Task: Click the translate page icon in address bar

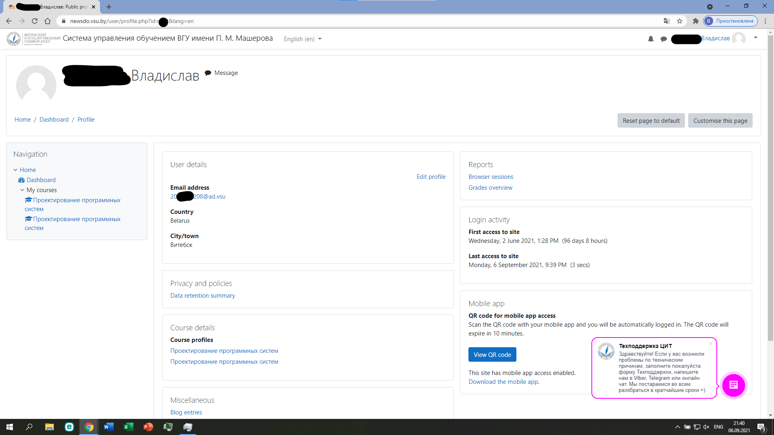Action: (667, 21)
